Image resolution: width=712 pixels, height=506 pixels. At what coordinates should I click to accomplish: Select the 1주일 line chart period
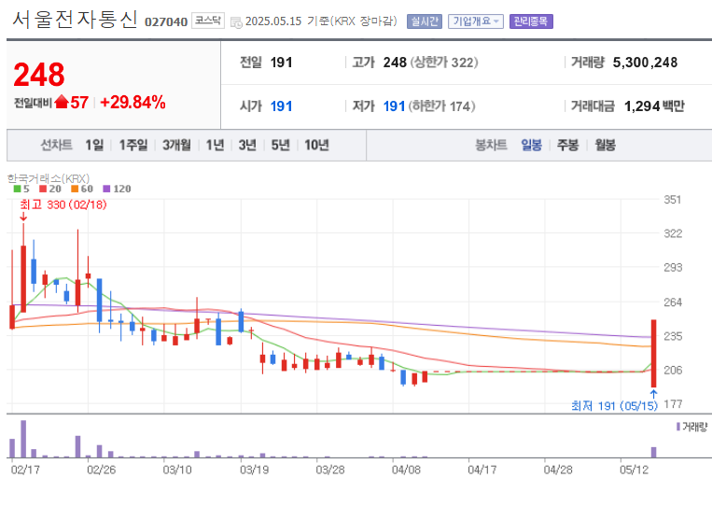click(133, 145)
